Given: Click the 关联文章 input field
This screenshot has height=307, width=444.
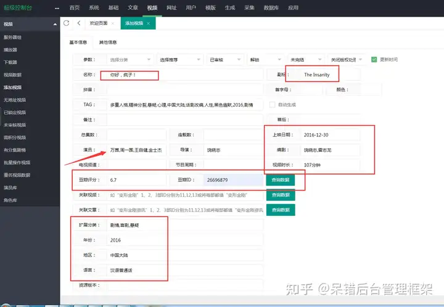Looking at the screenshot, I should coord(185,210).
